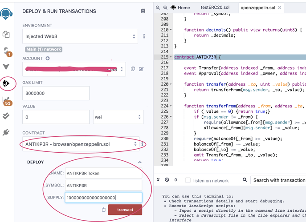Zoom in the editor font
This screenshot has height=222, width=306.
(x=165, y=8)
